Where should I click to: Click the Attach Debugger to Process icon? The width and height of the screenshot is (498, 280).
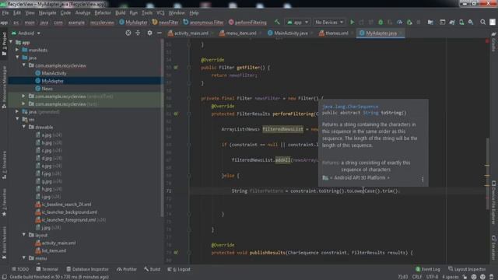(x=409, y=23)
